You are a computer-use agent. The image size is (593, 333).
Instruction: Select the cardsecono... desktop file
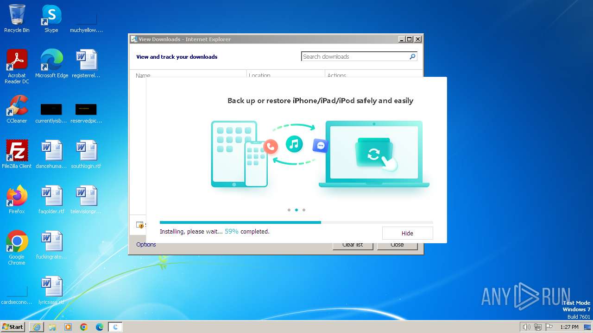(x=17, y=295)
